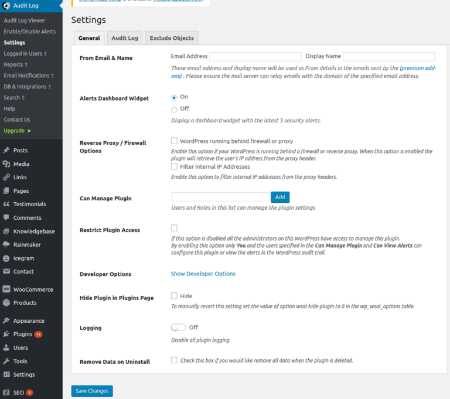Click the Display Name input field
This screenshot has height=399, width=450.
[x=389, y=56]
